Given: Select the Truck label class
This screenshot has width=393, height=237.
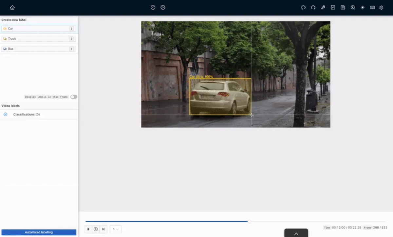Looking at the screenshot, I should (39, 39).
